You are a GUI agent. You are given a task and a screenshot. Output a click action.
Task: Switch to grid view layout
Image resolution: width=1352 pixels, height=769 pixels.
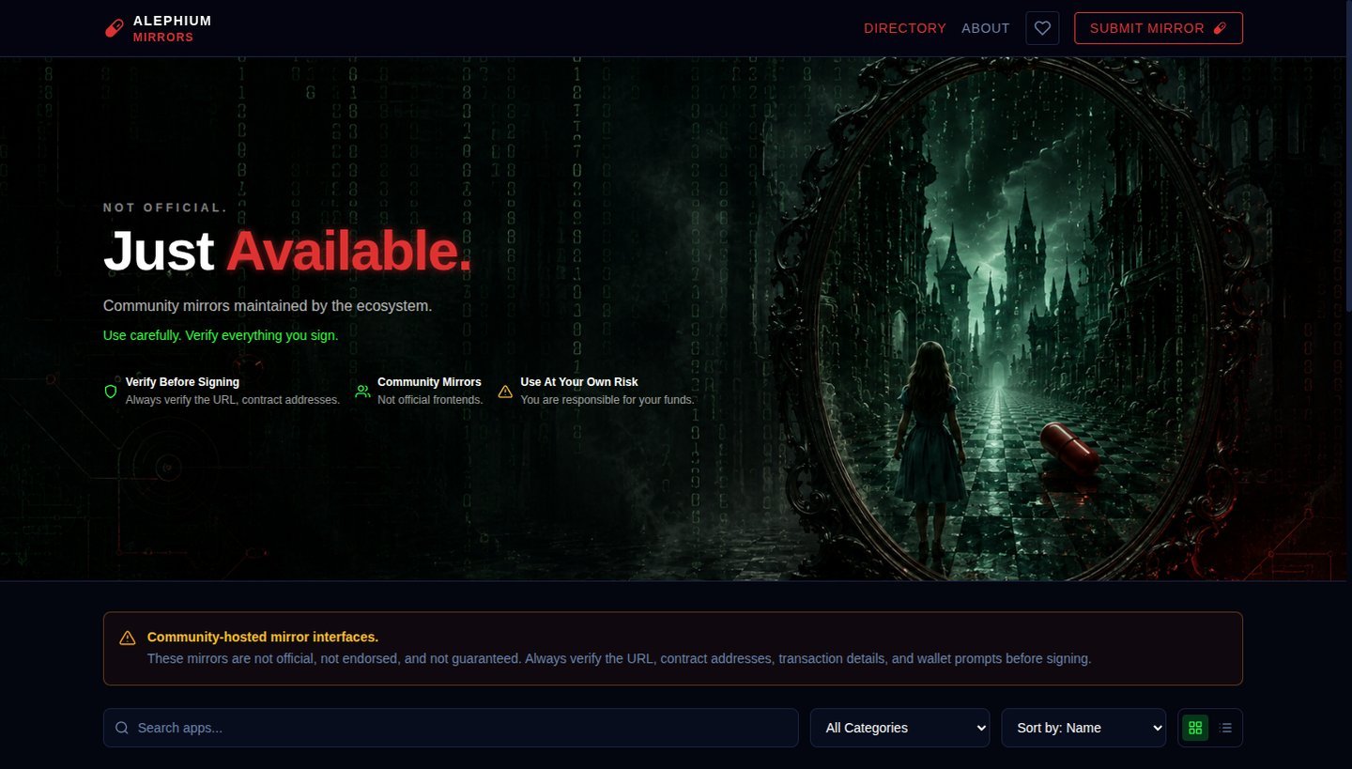[x=1195, y=728]
